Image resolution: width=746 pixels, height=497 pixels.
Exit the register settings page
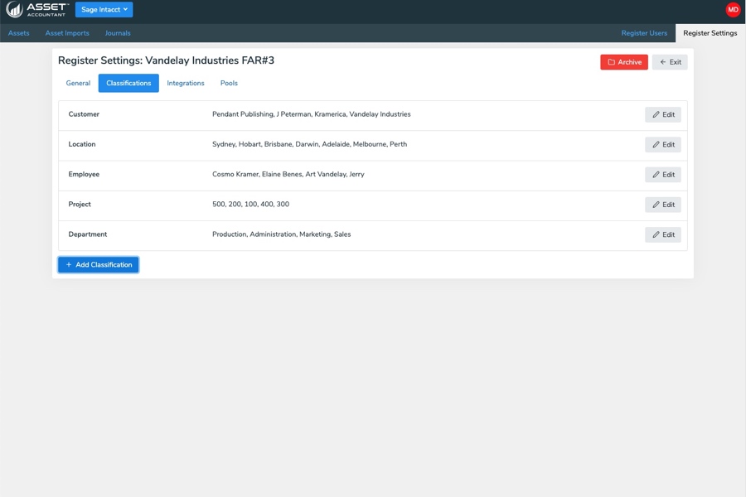(670, 62)
